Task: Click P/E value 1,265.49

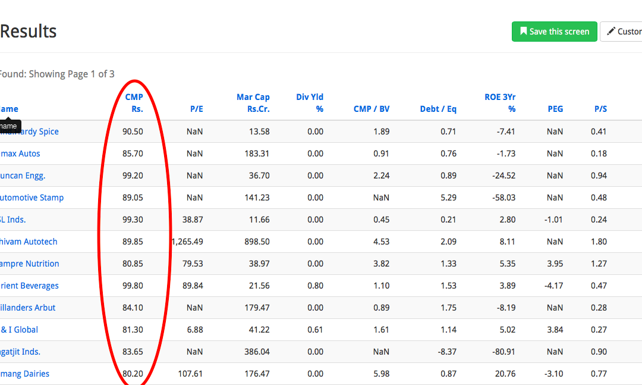Action: click(x=187, y=242)
